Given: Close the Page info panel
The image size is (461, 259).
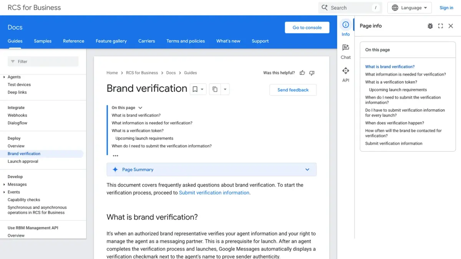Looking at the screenshot, I should tap(451, 26).
